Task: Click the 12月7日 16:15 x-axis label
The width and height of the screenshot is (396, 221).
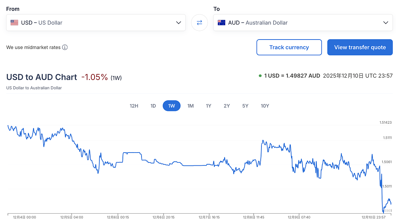Action: [209, 217]
